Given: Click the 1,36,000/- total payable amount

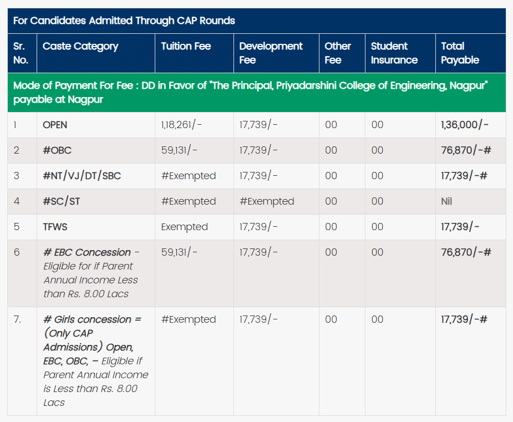Looking at the screenshot, I should 465,125.
